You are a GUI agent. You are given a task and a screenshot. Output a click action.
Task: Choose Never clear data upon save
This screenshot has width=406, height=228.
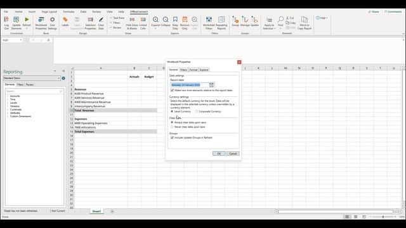(x=172, y=127)
